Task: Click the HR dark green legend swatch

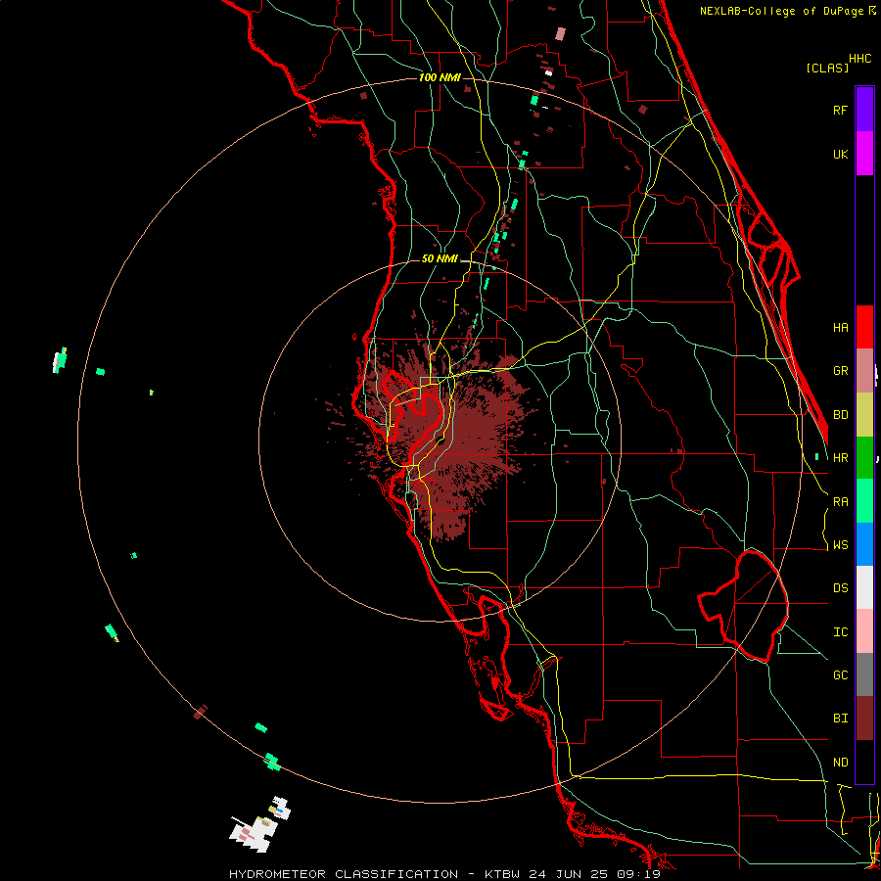Action: (864, 458)
